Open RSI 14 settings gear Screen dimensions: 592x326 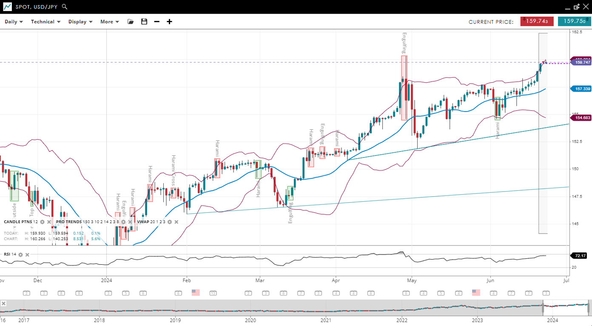click(20, 255)
